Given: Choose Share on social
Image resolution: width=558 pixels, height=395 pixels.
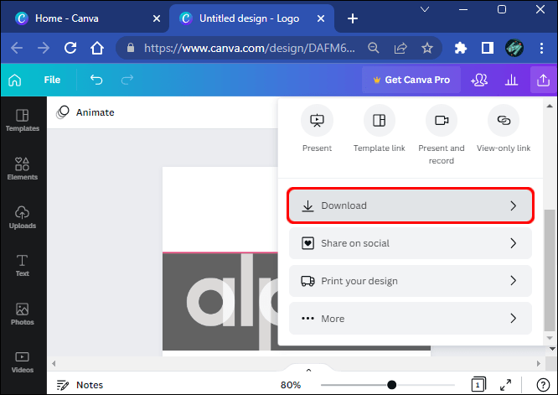Looking at the screenshot, I should 411,243.
